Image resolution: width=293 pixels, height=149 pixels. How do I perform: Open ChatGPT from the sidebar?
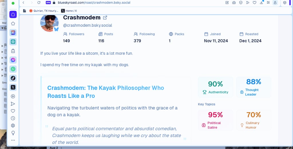(x=13, y=42)
